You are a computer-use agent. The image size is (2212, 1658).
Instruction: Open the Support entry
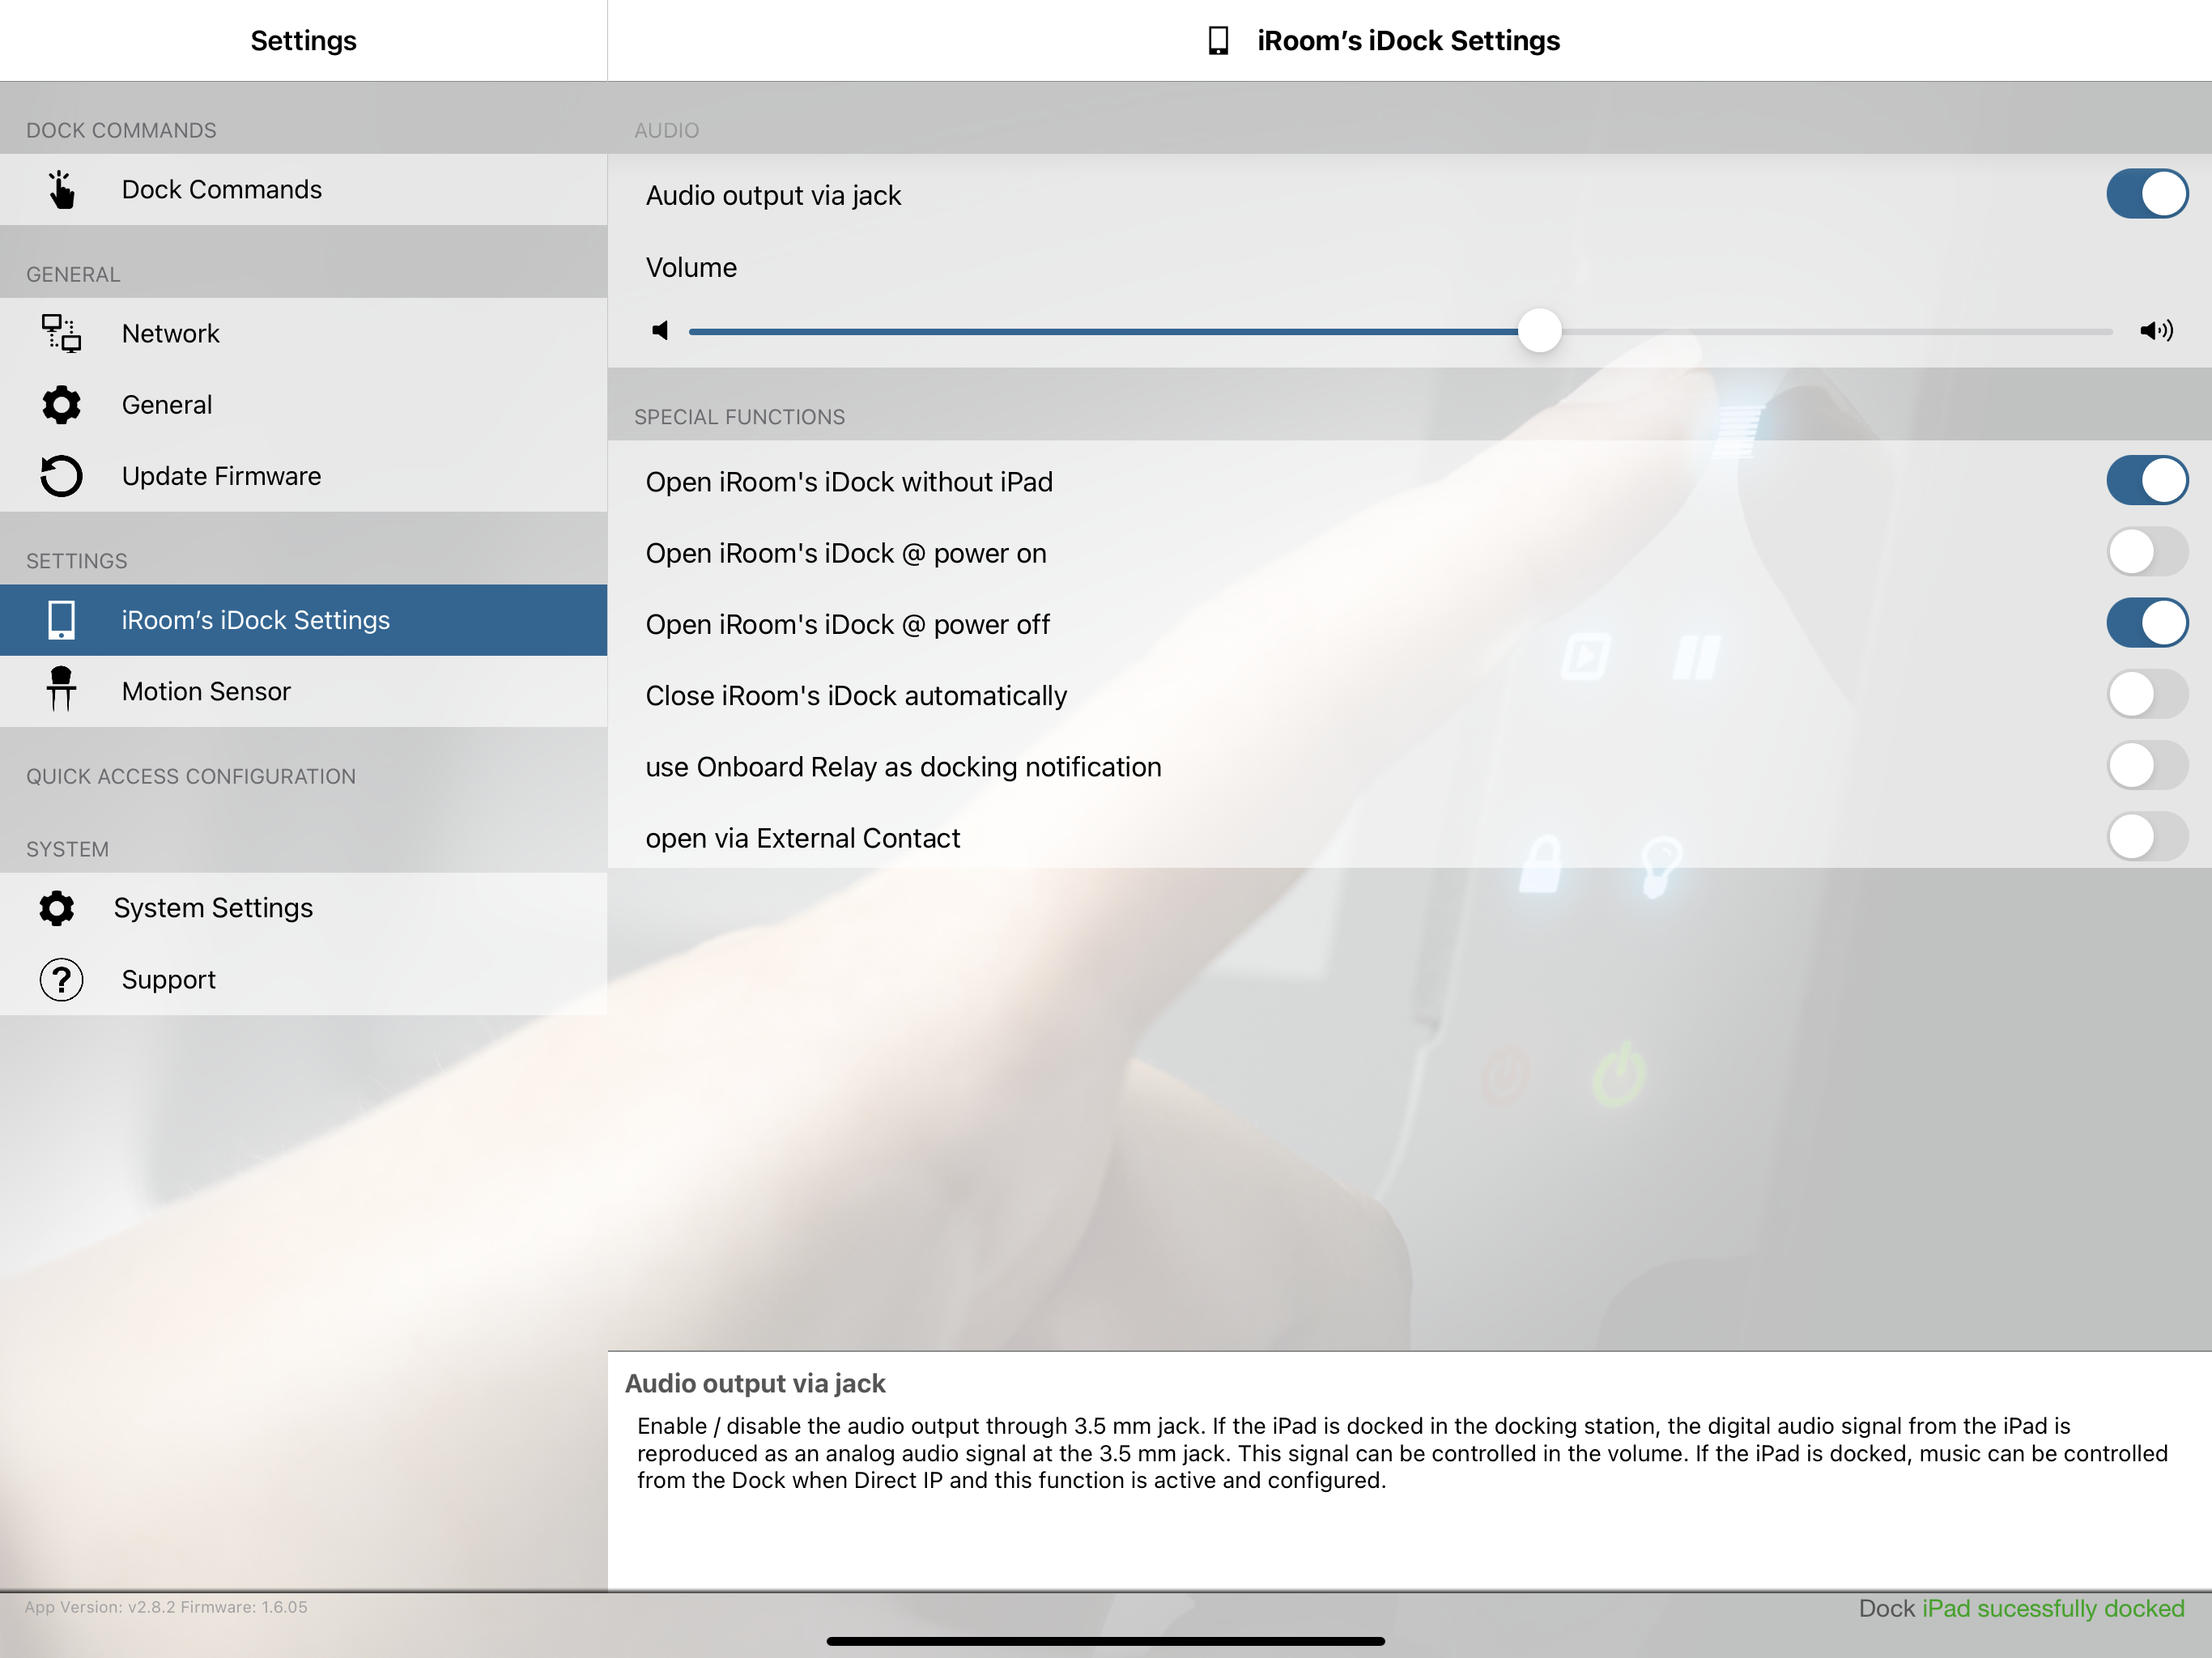point(303,980)
